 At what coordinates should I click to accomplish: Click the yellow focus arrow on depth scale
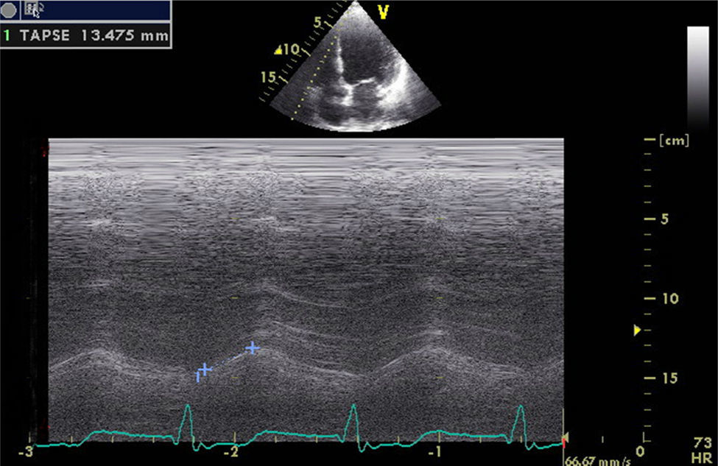point(638,331)
